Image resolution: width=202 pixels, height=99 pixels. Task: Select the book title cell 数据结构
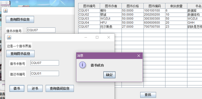(195, 15)
